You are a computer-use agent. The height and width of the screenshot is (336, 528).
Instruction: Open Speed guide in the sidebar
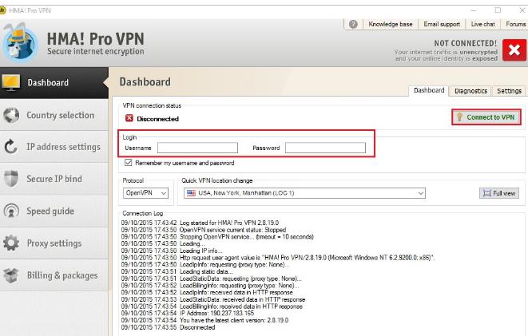(54, 211)
